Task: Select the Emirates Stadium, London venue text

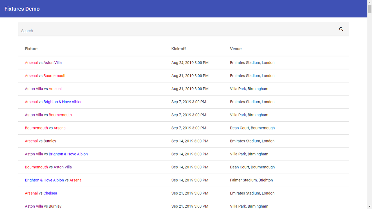Action: pyautogui.click(x=252, y=63)
